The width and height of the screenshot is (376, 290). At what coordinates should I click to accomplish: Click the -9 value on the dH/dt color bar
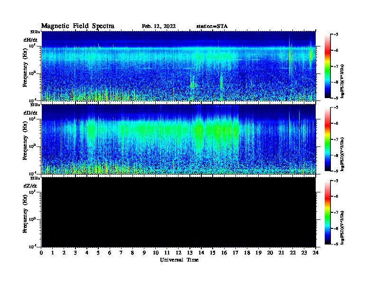pos(336,98)
